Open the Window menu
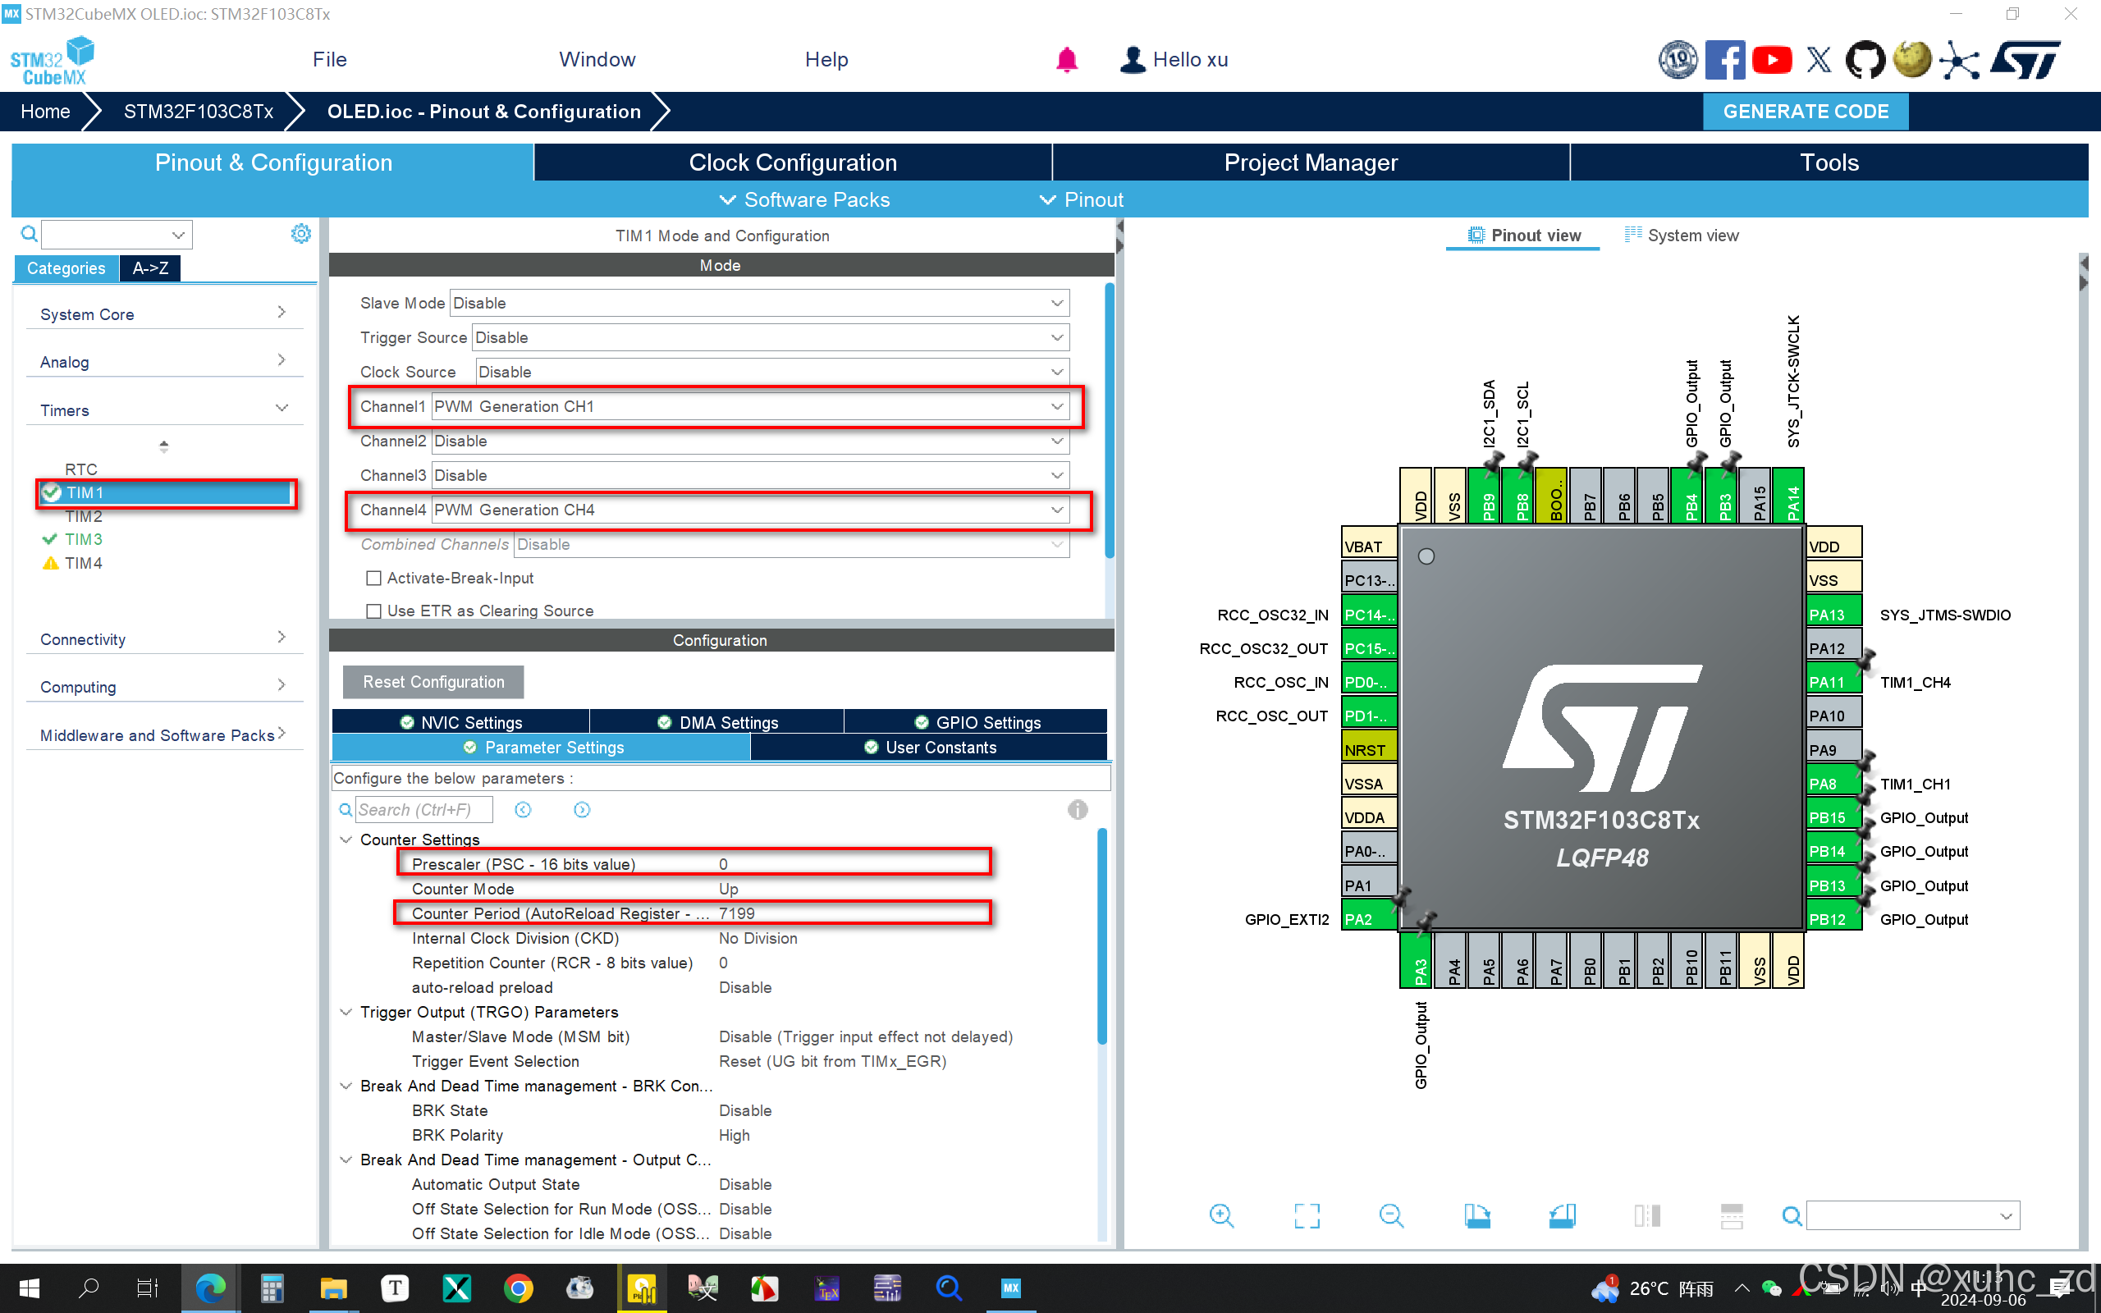Image resolution: width=2101 pixels, height=1313 pixels. pos(597,59)
